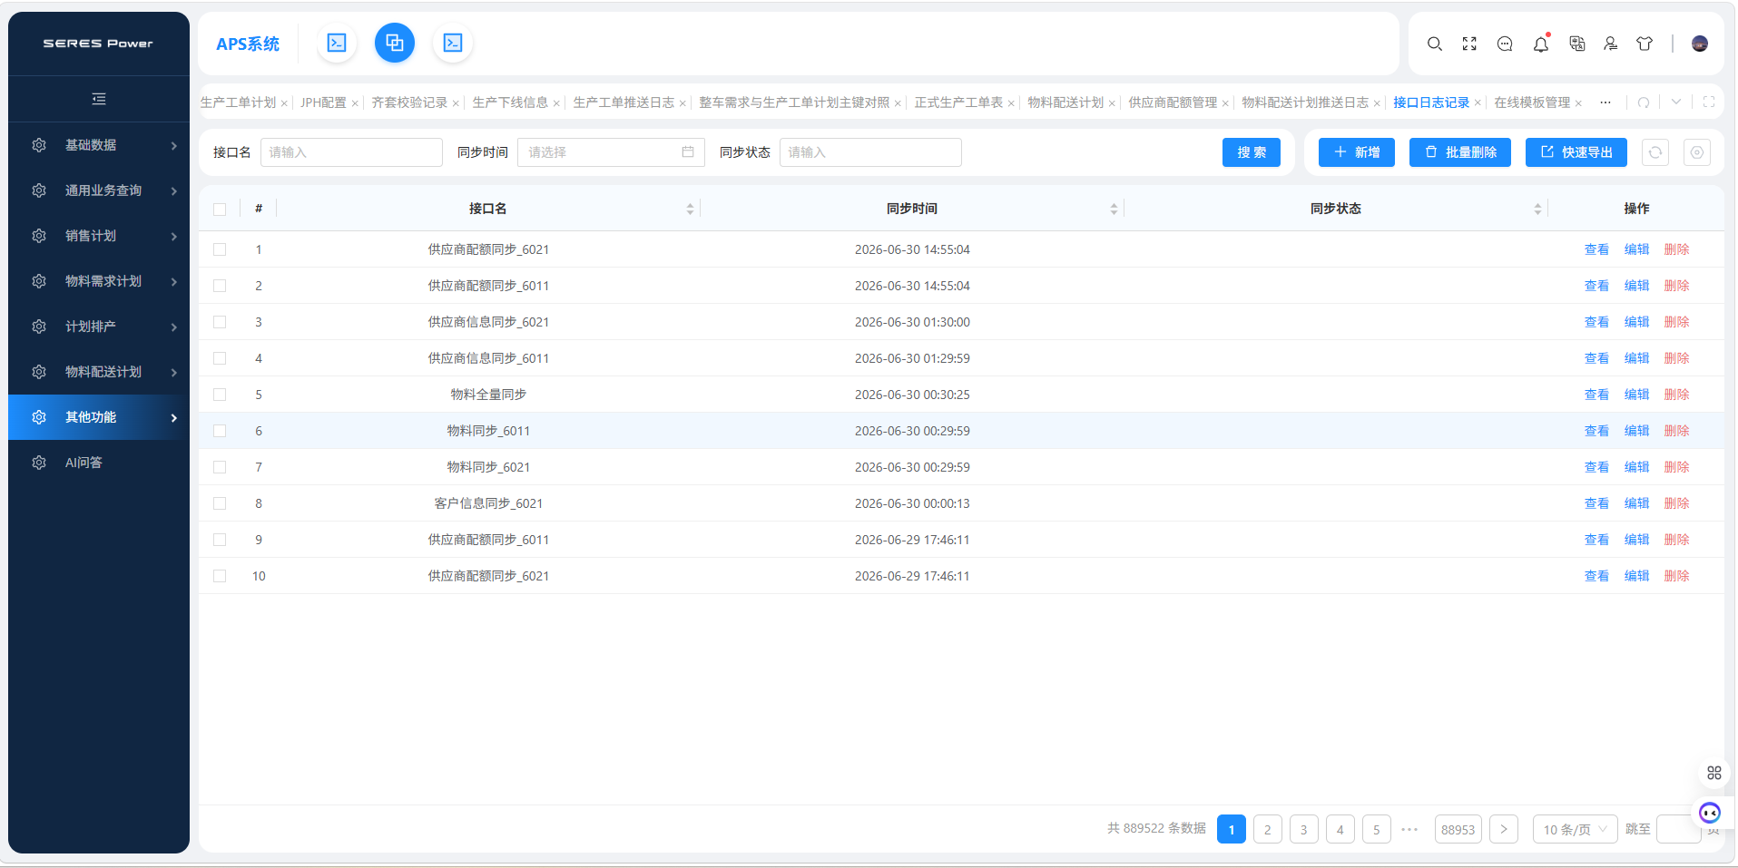The image size is (1738, 868).
Task: Click the first terminal icon next to APS系统
Action: 337,43
